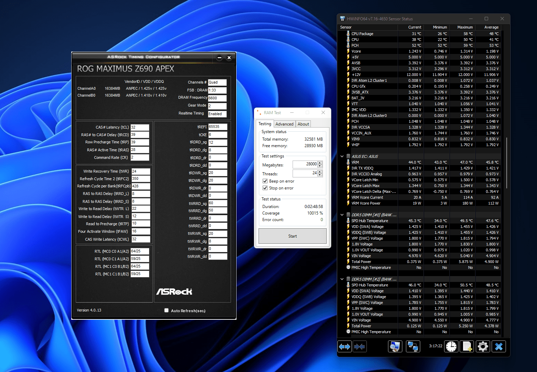Click the Threads input field showing 24
Viewport: 537px width, 372px height.
click(305, 173)
